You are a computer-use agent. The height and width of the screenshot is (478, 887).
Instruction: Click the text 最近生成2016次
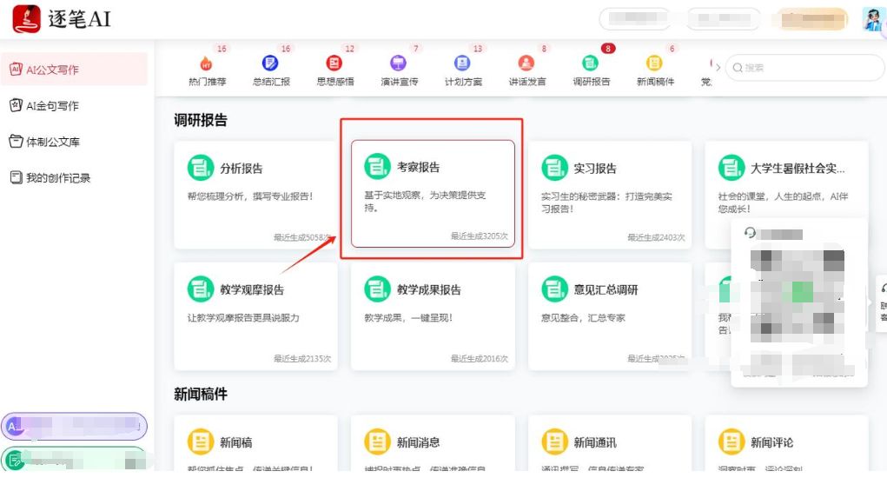coord(480,358)
